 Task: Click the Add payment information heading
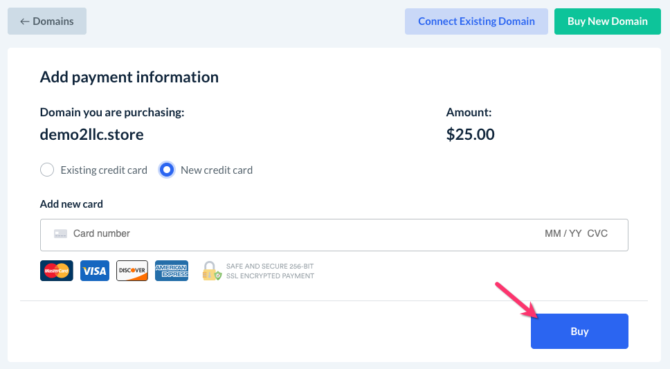tap(129, 77)
